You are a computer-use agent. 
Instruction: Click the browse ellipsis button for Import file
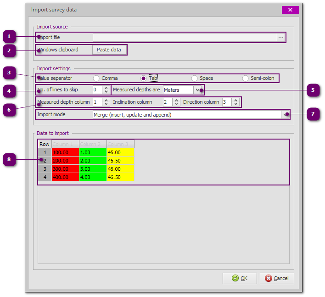click(280, 37)
